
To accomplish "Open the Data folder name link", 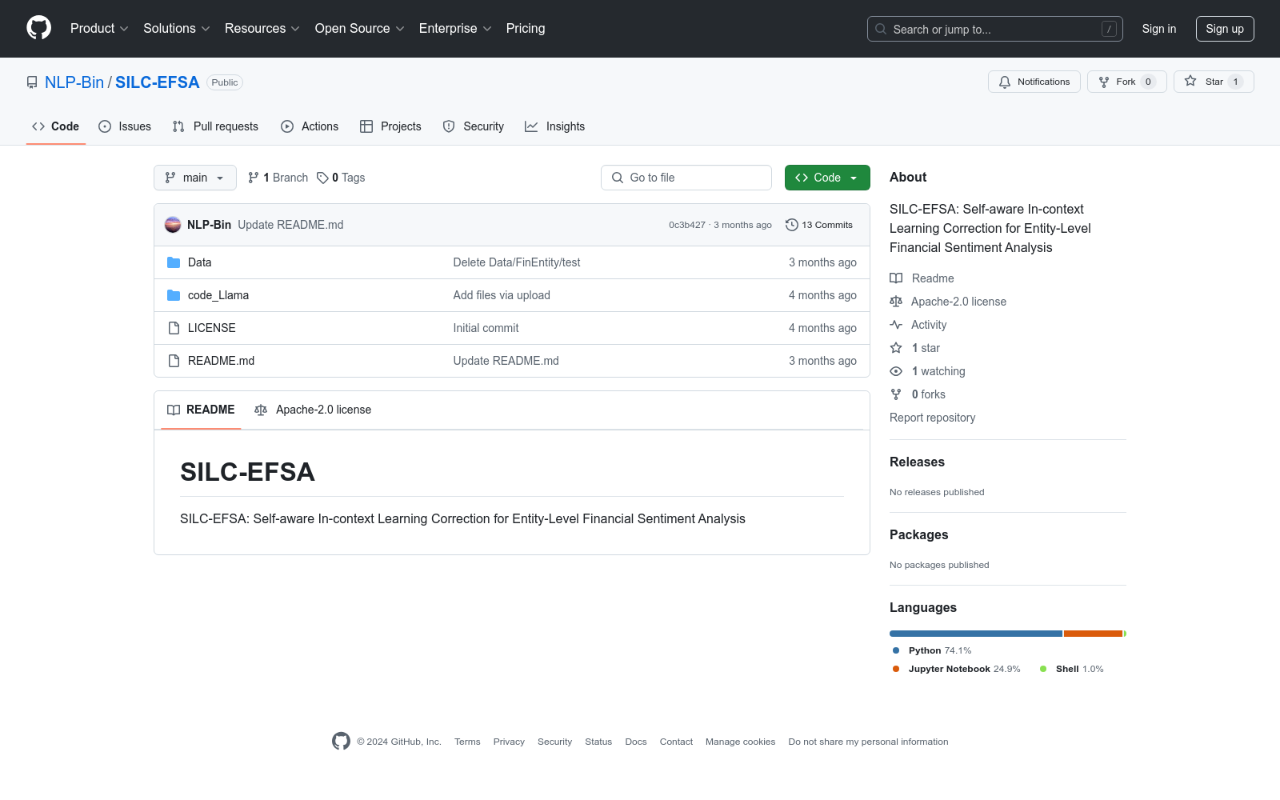I will click(200, 262).
